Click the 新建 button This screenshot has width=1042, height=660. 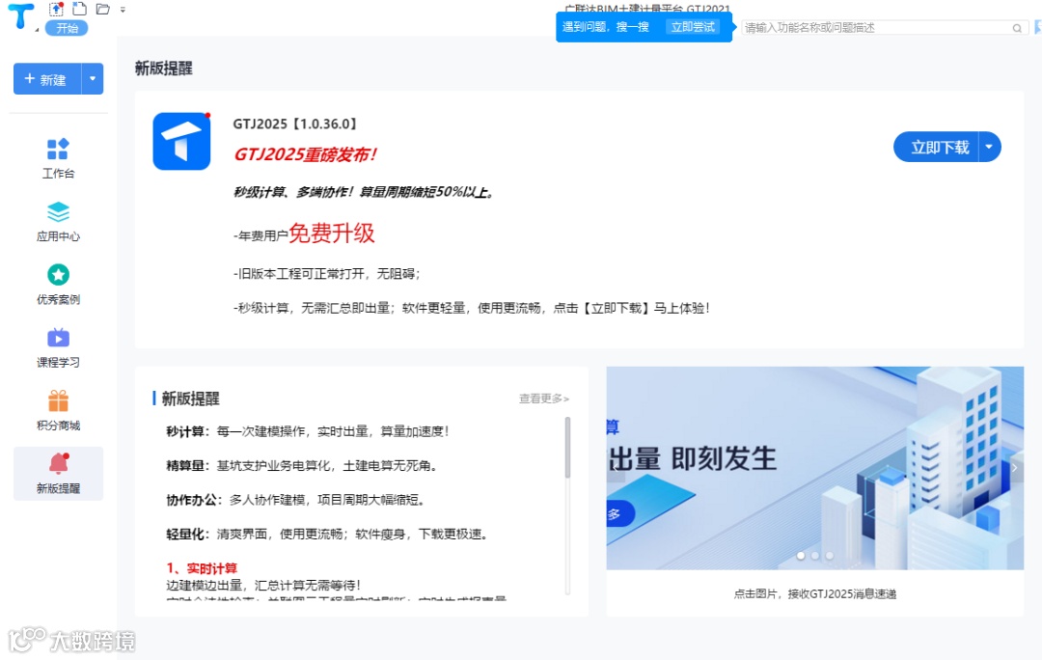coord(47,79)
